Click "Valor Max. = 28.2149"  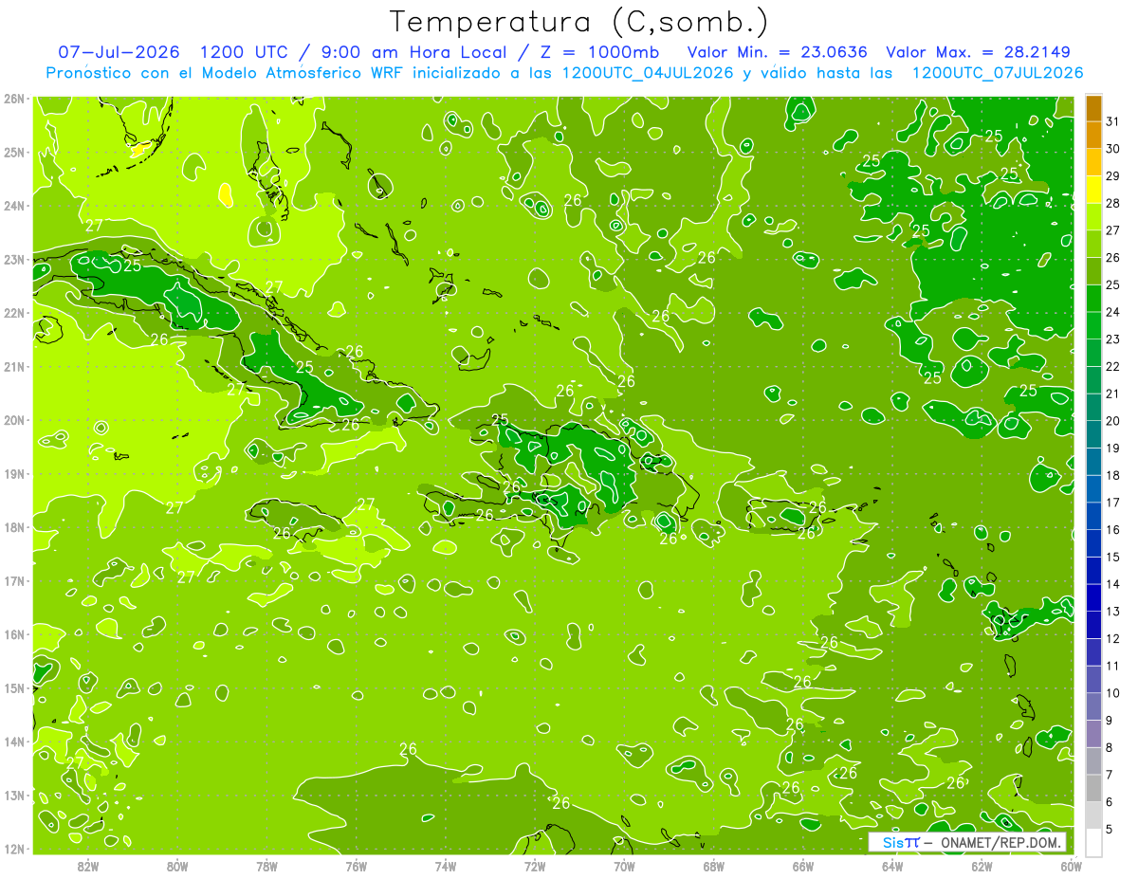978,51
